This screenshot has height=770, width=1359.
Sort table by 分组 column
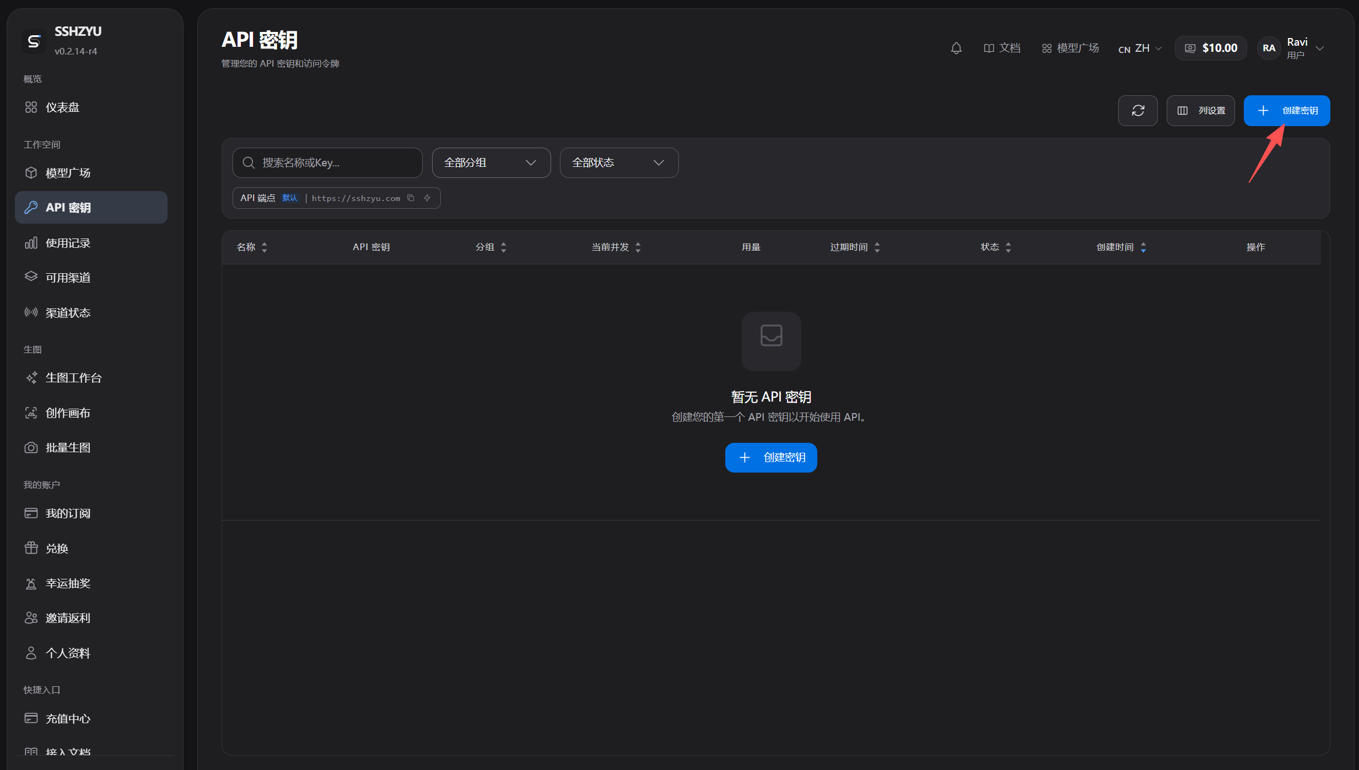(491, 247)
